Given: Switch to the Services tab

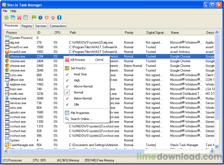Looking at the screenshot, I should pyautogui.click(x=41, y=26).
